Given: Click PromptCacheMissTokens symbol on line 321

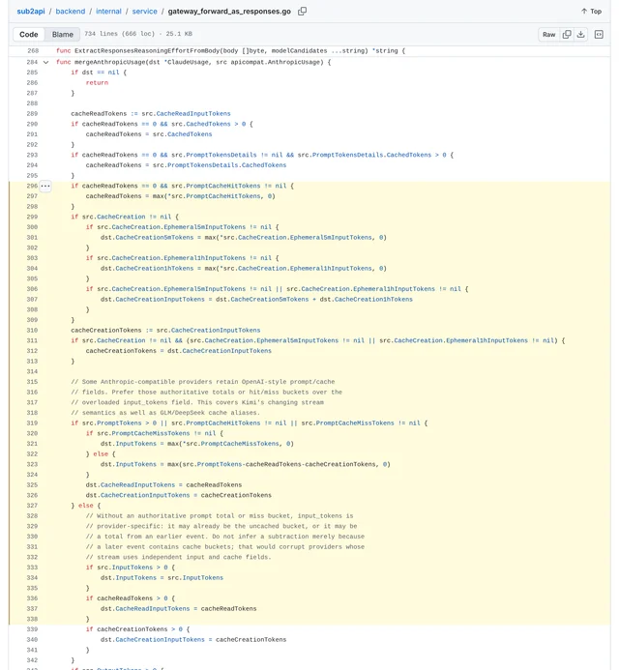Looking at the screenshot, I should [240, 444].
